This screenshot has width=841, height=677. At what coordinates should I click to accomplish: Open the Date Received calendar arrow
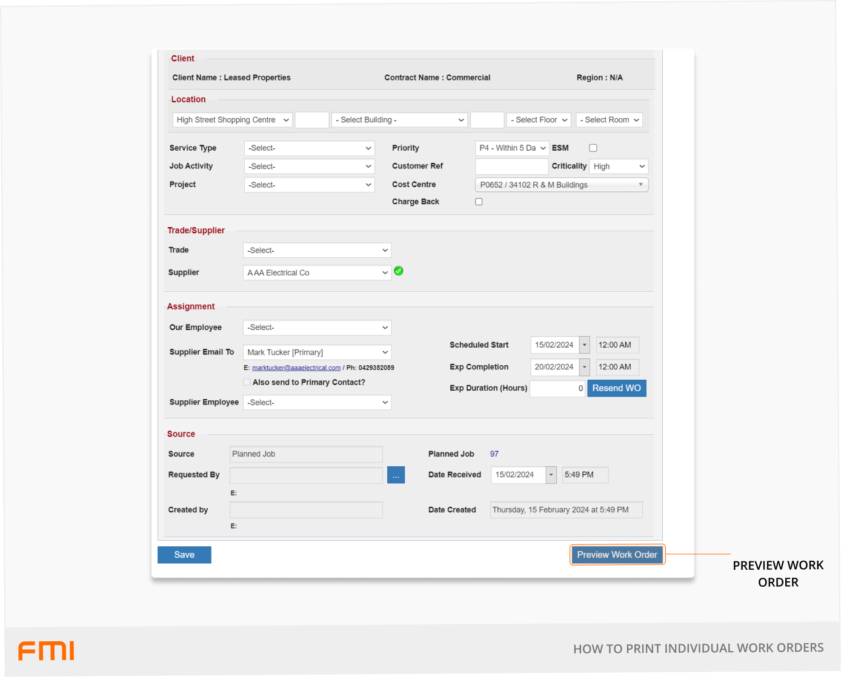[551, 475]
